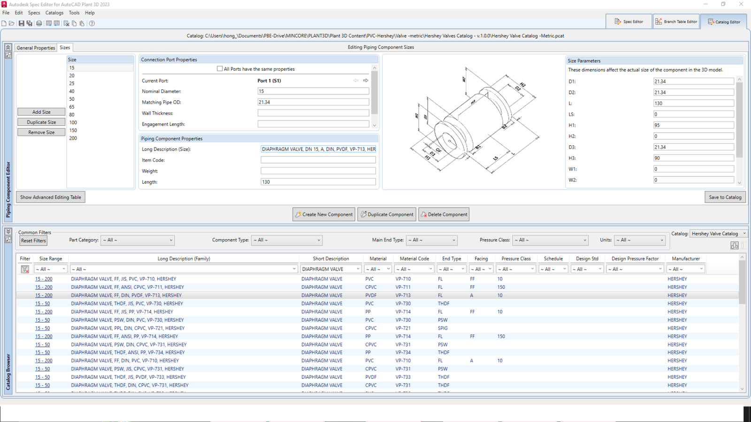Screen dimensions: 751x422
Task: Switch to Catalog Editor mode
Action: (724, 22)
